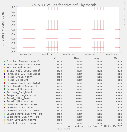This screenshot has width=127, height=132.
Task: Click the Week 18 axis label
Action: click(x=26, y=54)
